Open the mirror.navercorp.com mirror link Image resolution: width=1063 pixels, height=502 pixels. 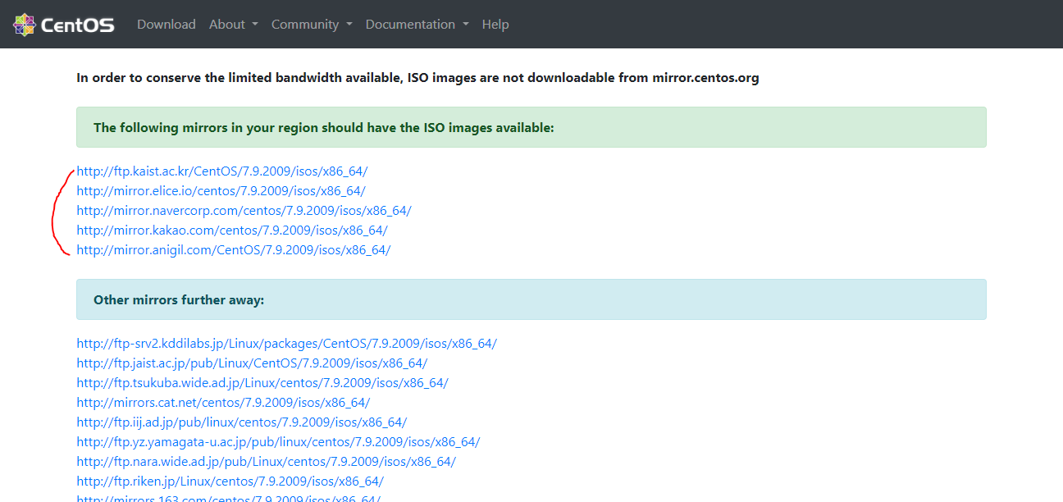(244, 211)
